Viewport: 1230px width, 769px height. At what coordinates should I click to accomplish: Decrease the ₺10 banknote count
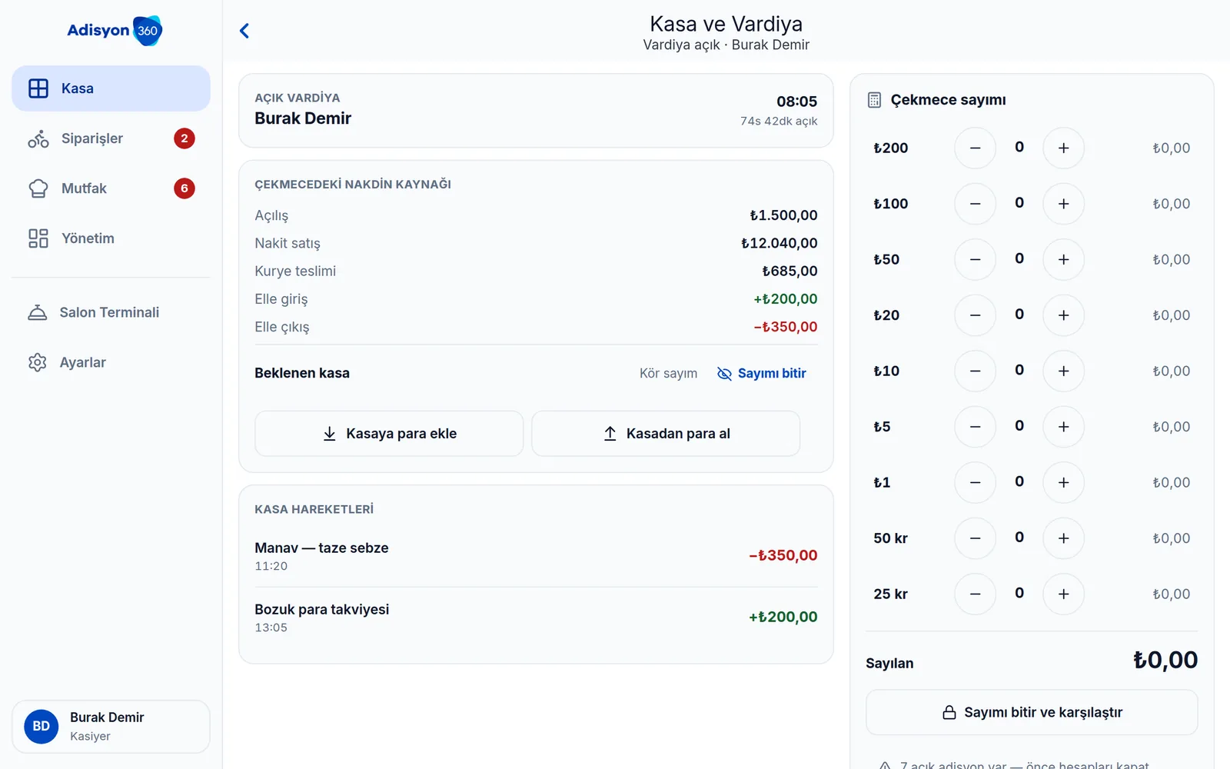[x=976, y=371]
